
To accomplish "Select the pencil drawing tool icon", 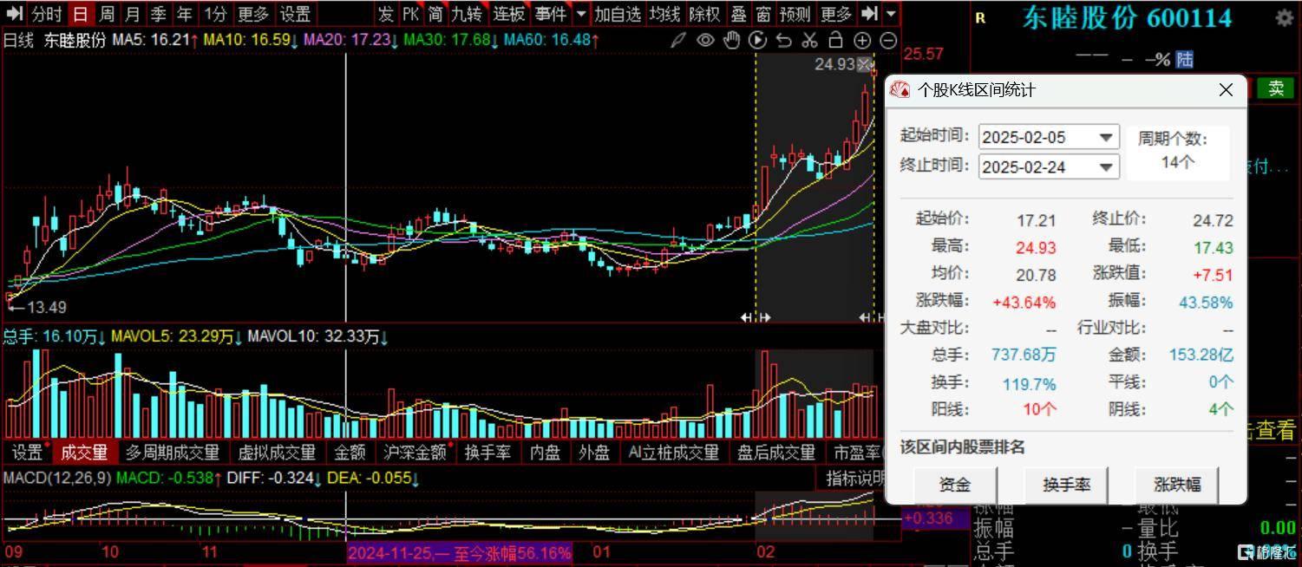I will (x=679, y=40).
